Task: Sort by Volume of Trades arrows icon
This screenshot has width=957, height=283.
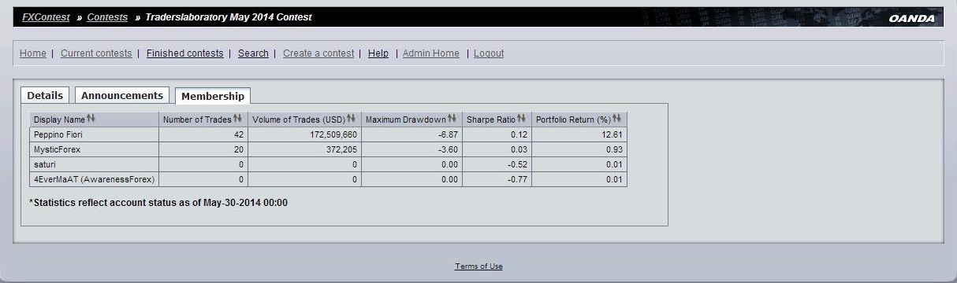Action: coord(352,119)
